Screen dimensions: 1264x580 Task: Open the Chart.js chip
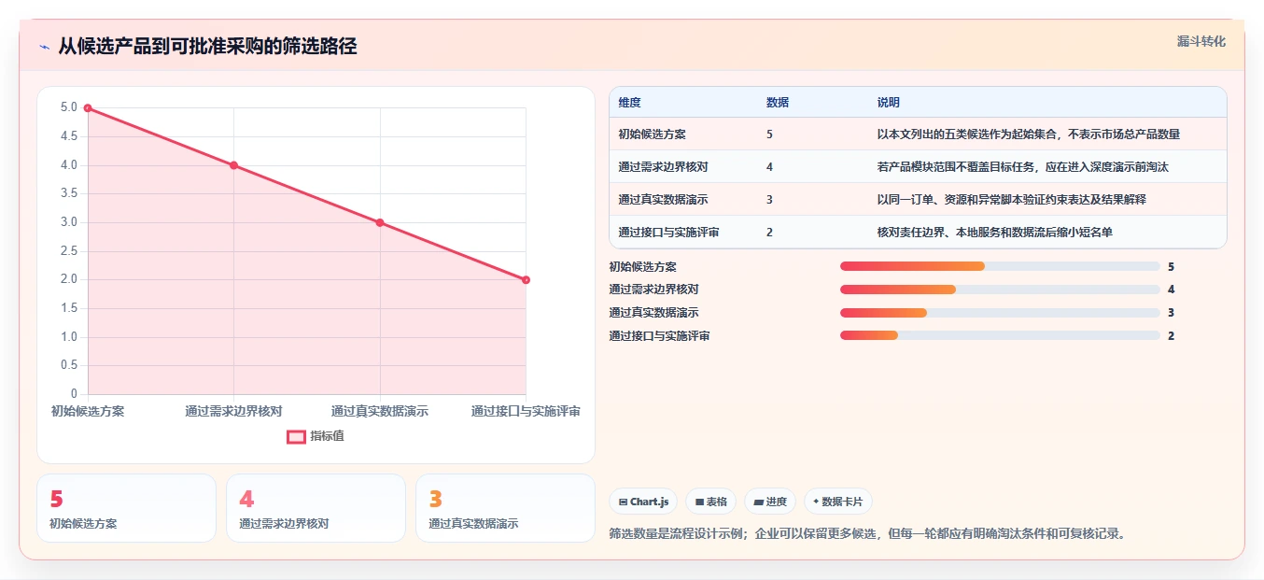pyautogui.click(x=643, y=502)
